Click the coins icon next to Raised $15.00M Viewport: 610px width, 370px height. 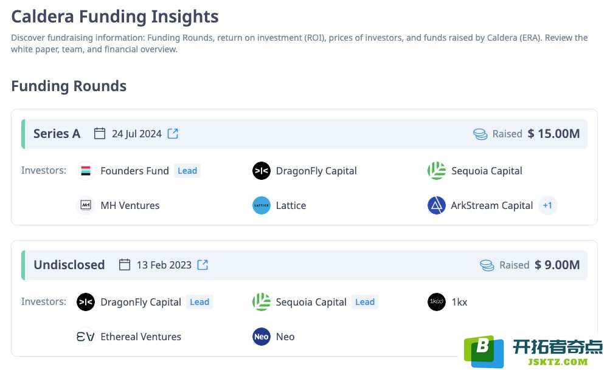tap(480, 134)
